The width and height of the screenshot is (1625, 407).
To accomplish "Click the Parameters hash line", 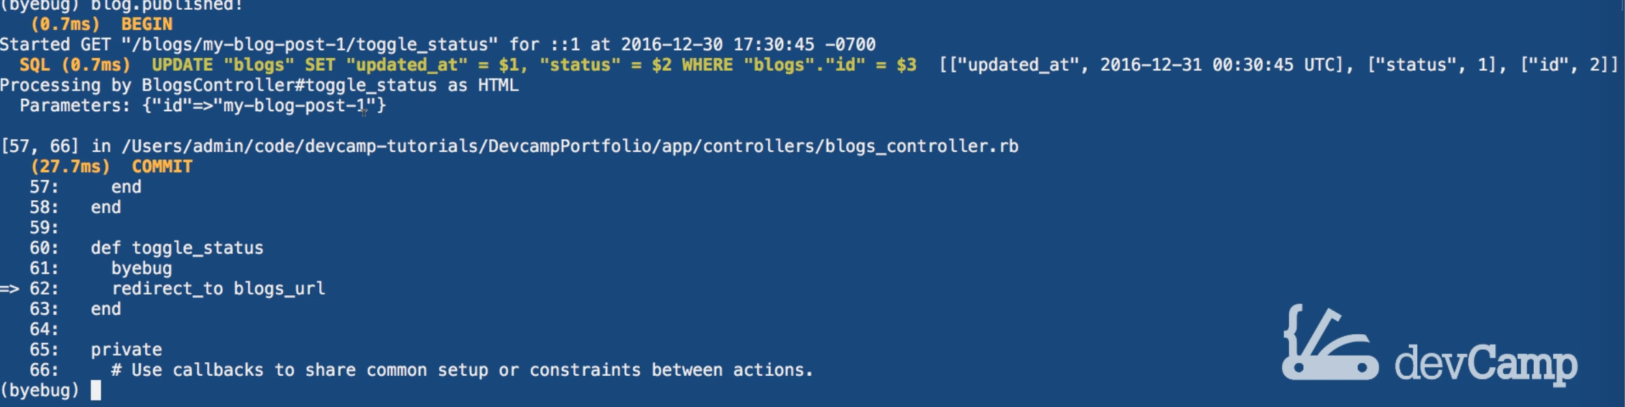I will point(202,106).
